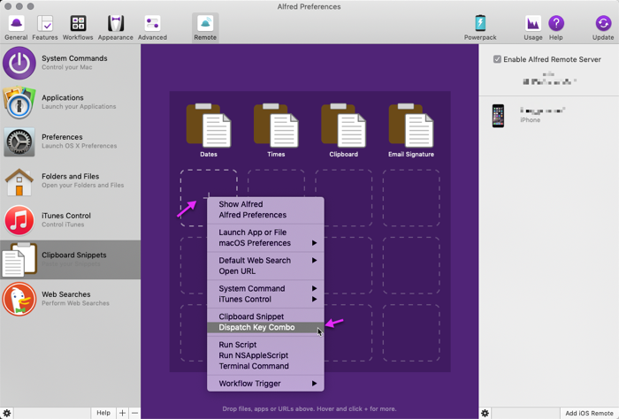Viewport: 619px width, 419px height.
Task: Click Add iOS Remote button
Action: coord(589,413)
